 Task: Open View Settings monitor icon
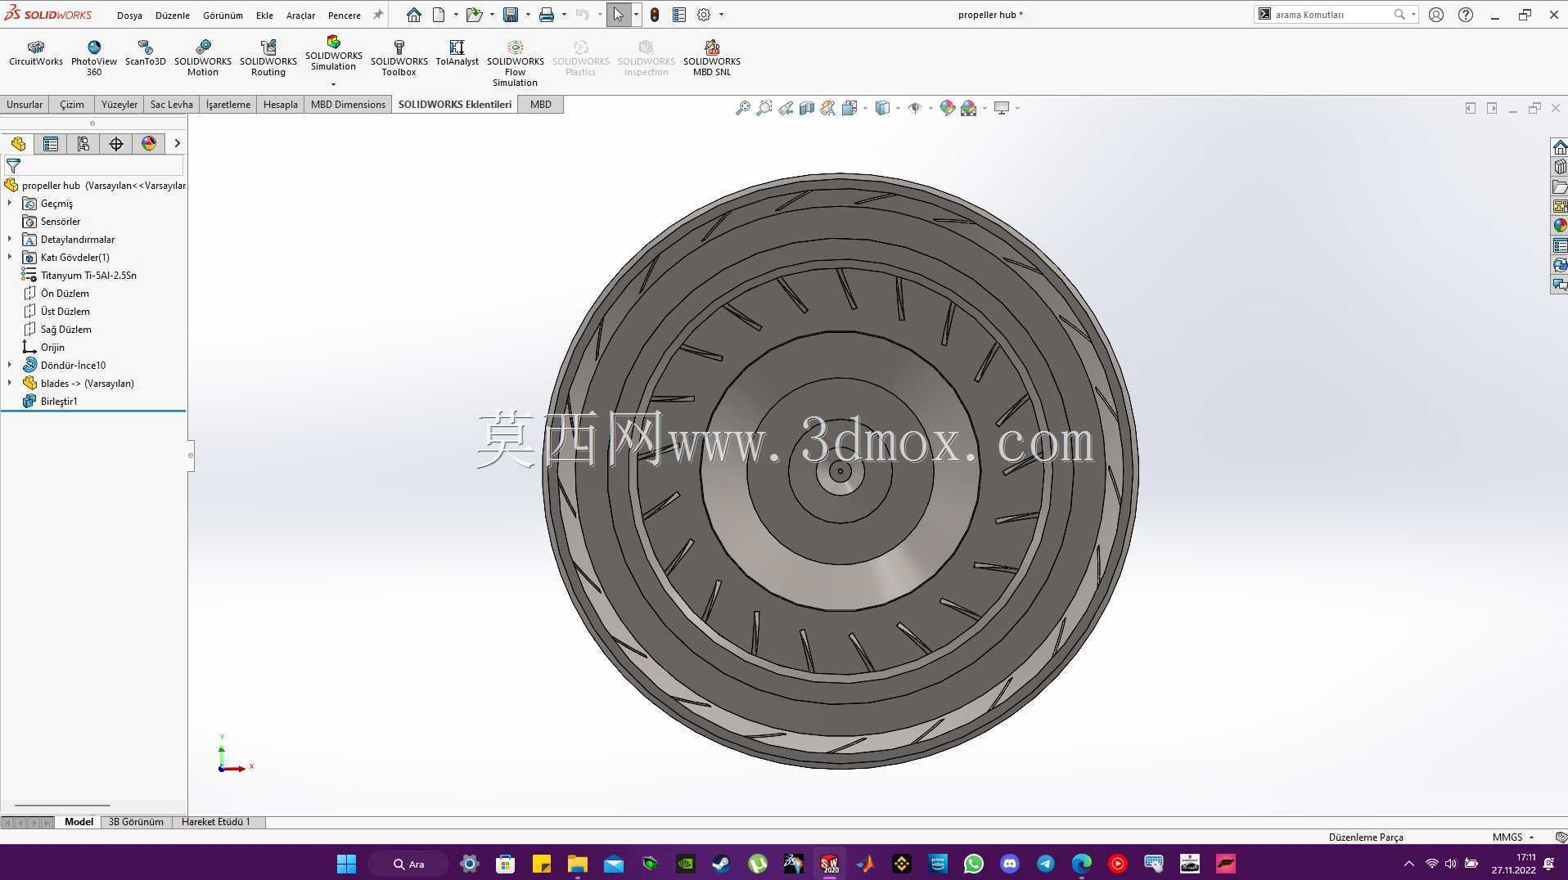click(1002, 108)
